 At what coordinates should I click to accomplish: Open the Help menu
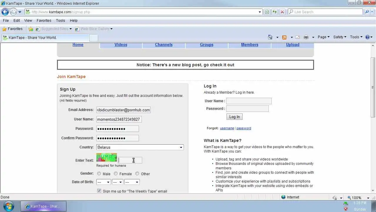(73, 21)
